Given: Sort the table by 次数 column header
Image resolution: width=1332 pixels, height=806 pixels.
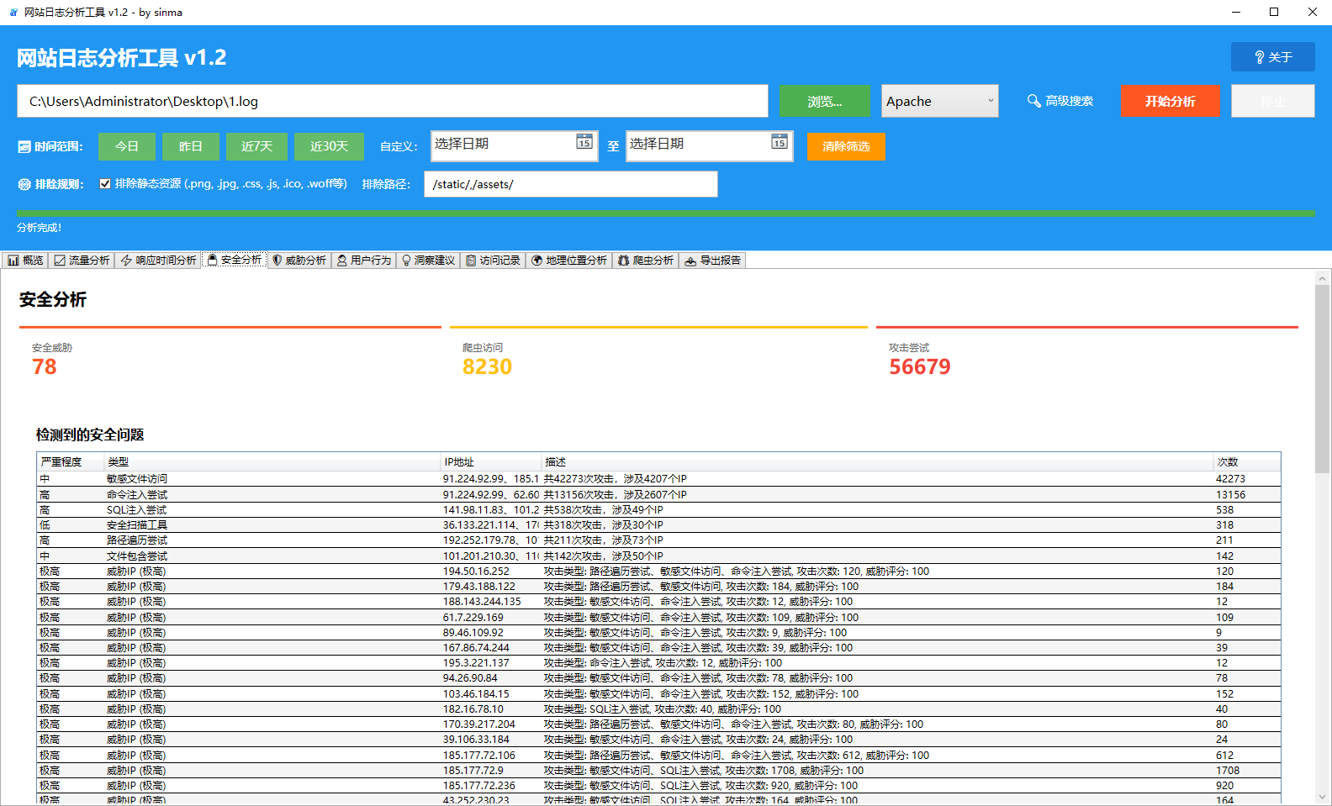Looking at the screenshot, I should tap(1246, 461).
